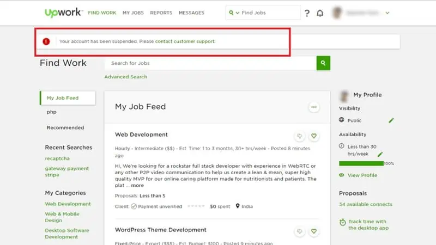Click the Search for Jobs field
This screenshot has height=245, width=436.
click(210, 63)
